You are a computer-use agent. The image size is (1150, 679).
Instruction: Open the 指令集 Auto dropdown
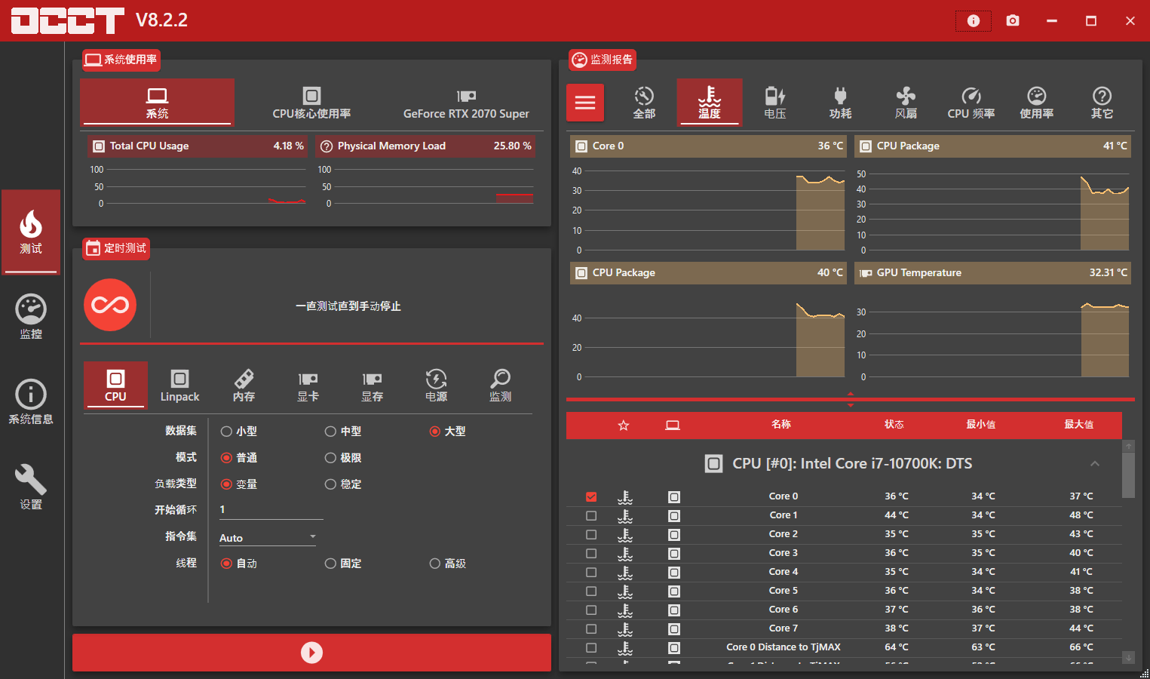pos(267,536)
